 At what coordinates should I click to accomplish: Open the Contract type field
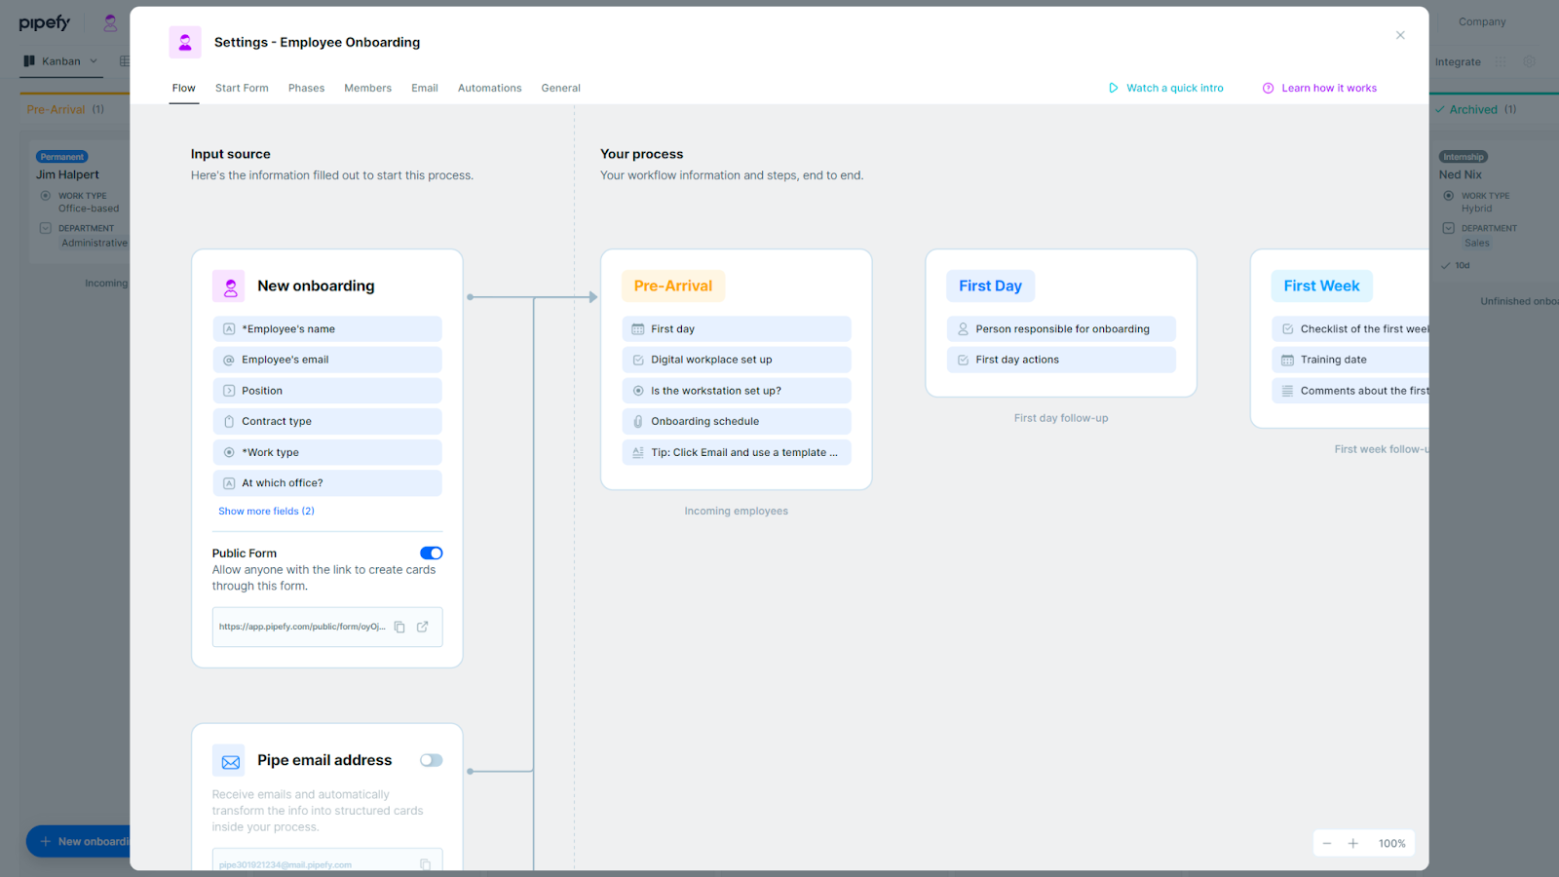(327, 422)
